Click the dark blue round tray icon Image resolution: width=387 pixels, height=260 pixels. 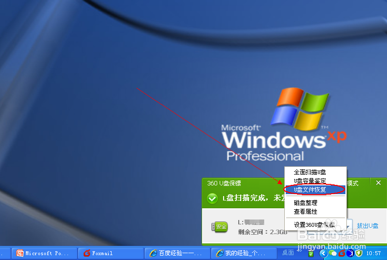[x=350, y=253]
